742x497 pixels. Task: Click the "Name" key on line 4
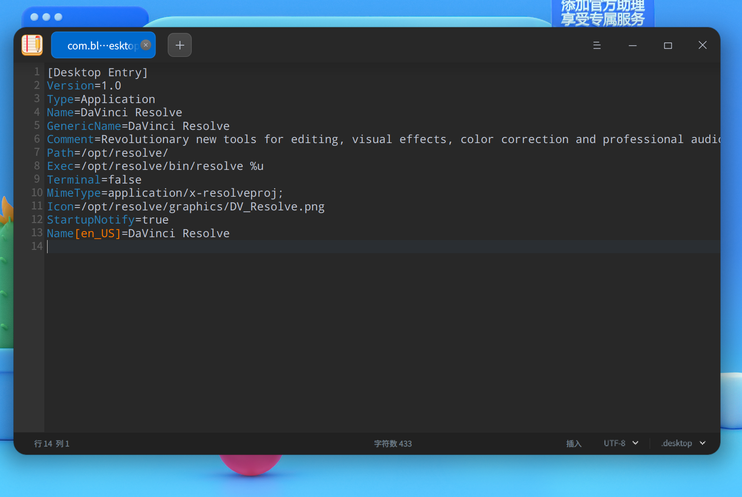(60, 112)
